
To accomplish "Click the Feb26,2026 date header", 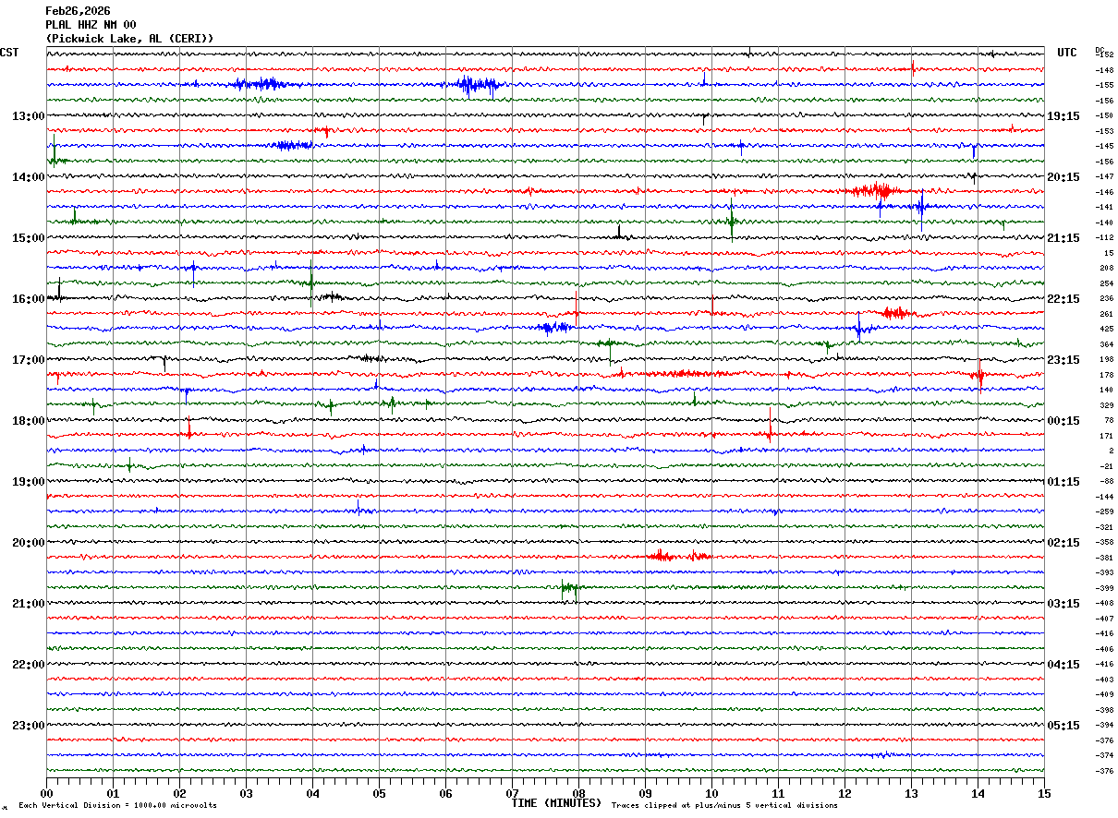I will point(78,11).
